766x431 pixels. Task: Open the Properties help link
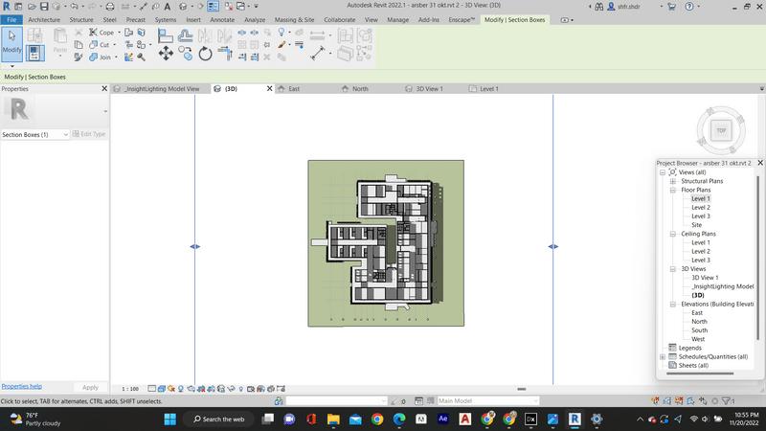click(x=21, y=386)
